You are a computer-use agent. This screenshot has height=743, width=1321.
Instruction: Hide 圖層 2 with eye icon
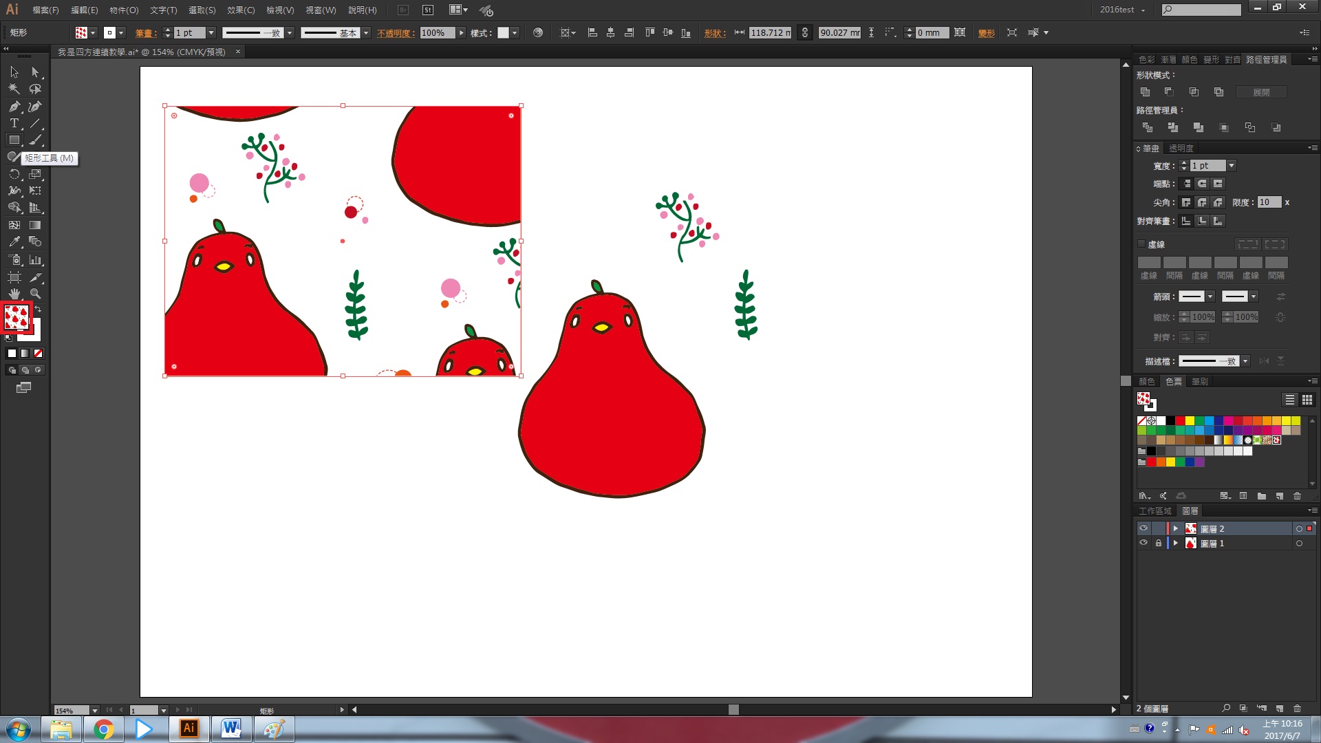click(1143, 528)
